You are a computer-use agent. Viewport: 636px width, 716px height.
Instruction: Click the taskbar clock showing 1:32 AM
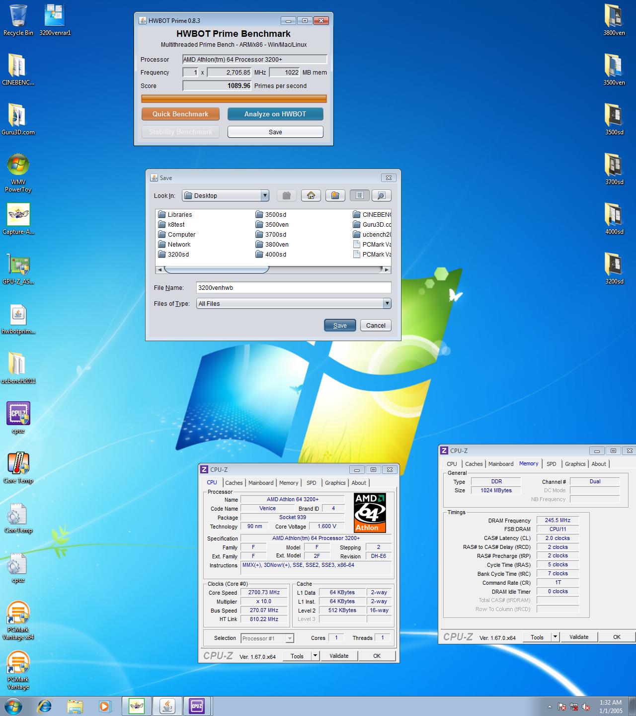click(x=611, y=707)
